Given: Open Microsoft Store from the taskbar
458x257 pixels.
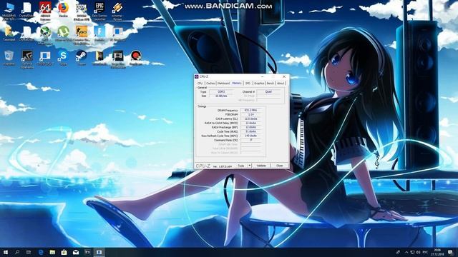Looking at the screenshot, I should (64, 252).
